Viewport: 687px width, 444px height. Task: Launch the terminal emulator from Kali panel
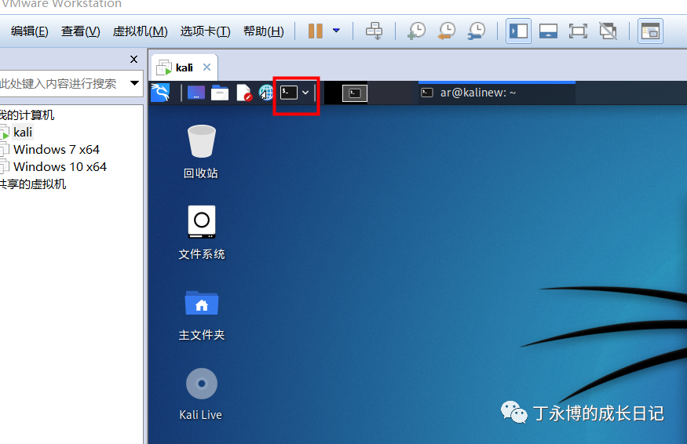(x=289, y=93)
